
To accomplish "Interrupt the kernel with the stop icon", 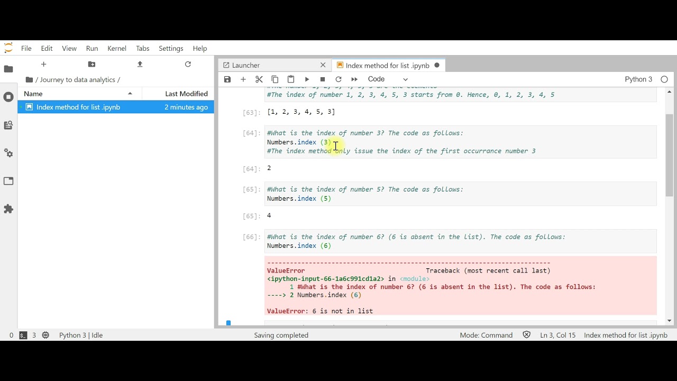I will tap(323, 79).
